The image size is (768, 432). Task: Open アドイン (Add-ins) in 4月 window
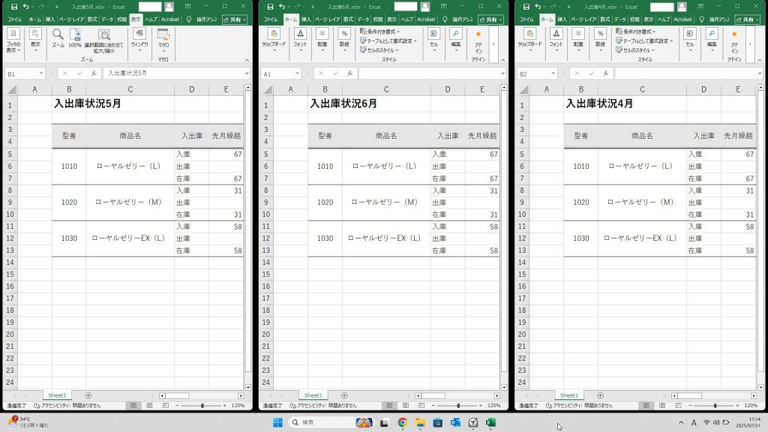[x=734, y=42]
